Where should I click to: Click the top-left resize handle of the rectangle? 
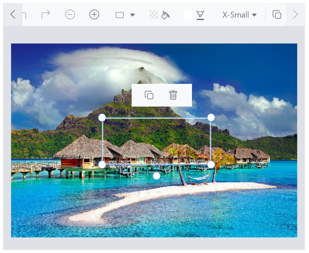coord(102,117)
